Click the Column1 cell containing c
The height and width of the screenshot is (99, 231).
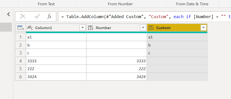(56, 53)
